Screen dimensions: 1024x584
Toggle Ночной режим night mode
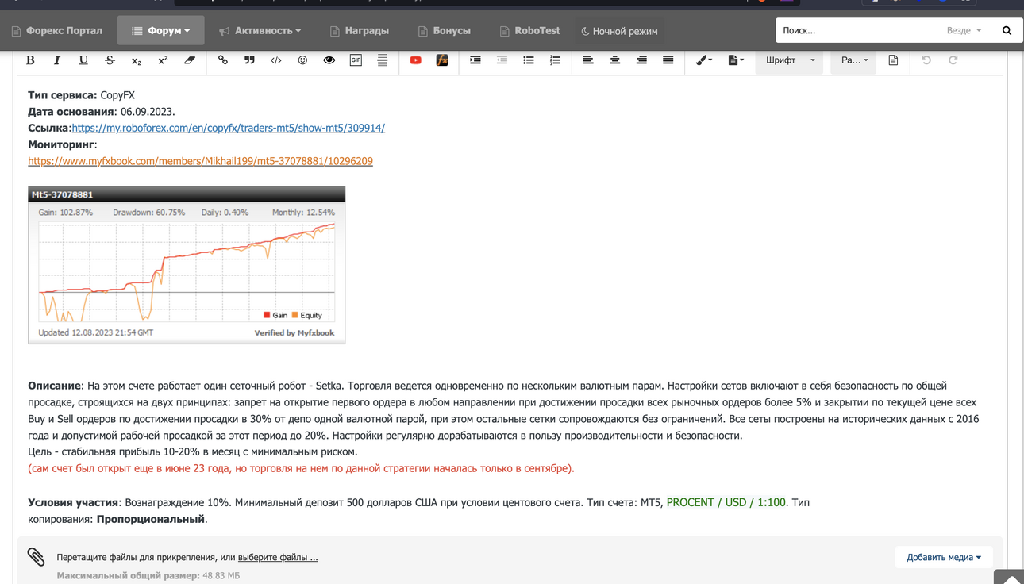click(x=619, y=31)
